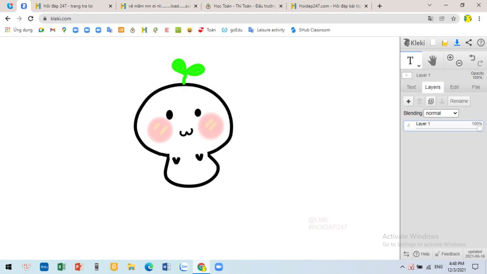Screen dimensions: 487x274
Task: Select the Text tool in Kleki
Action: pos(410,60)
